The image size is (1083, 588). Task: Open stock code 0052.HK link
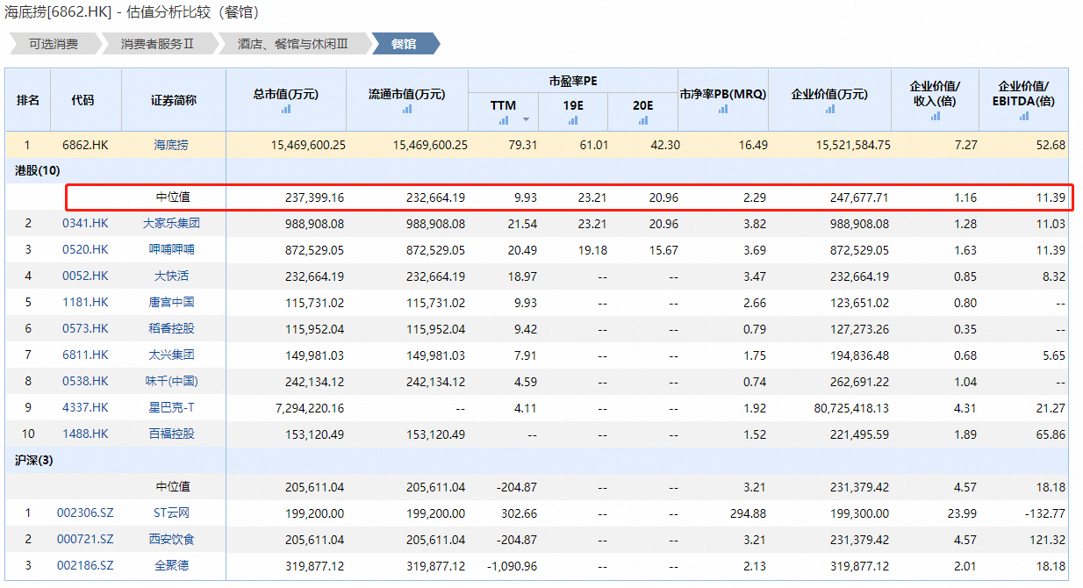click(x=85, y=276)
